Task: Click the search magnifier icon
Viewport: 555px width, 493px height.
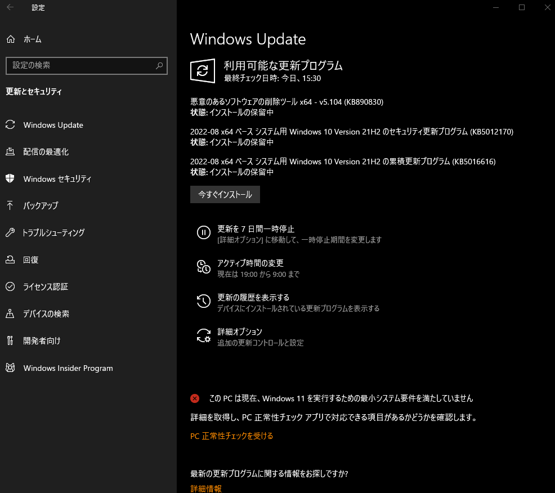Action: 159,65
